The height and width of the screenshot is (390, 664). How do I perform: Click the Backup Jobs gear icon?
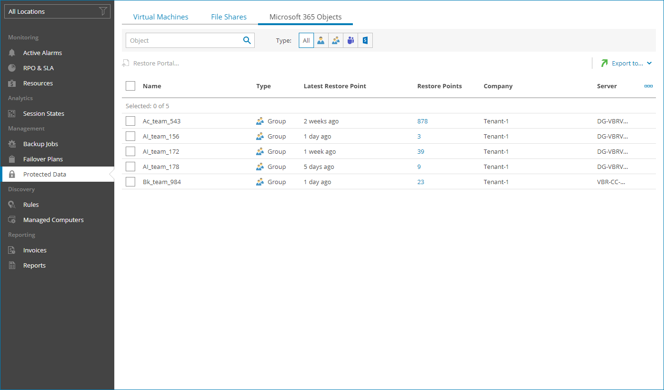coord(12,144)
